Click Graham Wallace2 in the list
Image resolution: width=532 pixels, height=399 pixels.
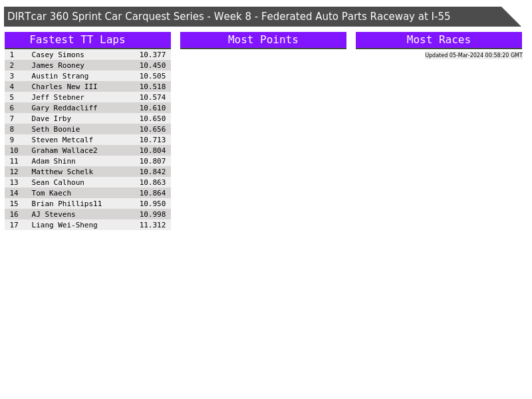tap(65, 150)
